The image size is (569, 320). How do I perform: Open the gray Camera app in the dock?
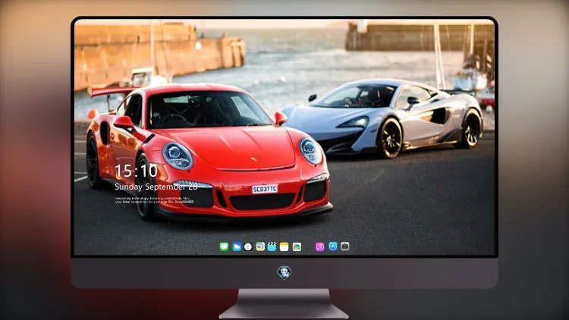(x=344, y=246)
